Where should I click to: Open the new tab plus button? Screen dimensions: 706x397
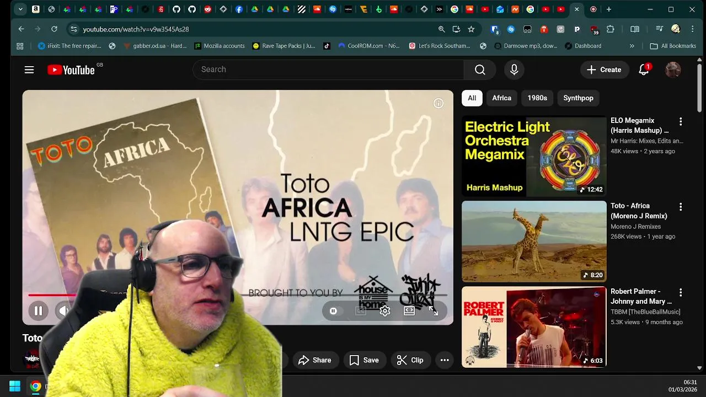pyautogui.click(x=609, y=9)
